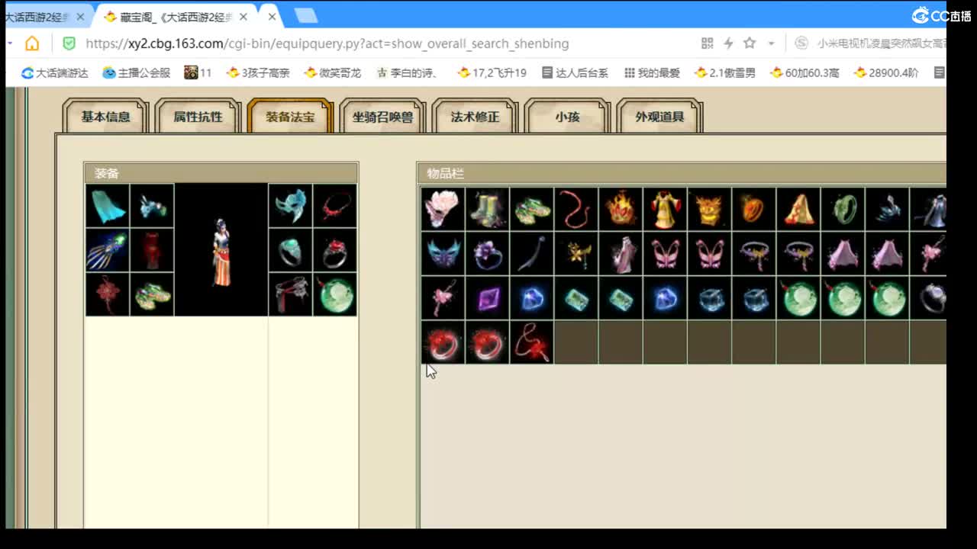Select the golden flame mask item

709,208
